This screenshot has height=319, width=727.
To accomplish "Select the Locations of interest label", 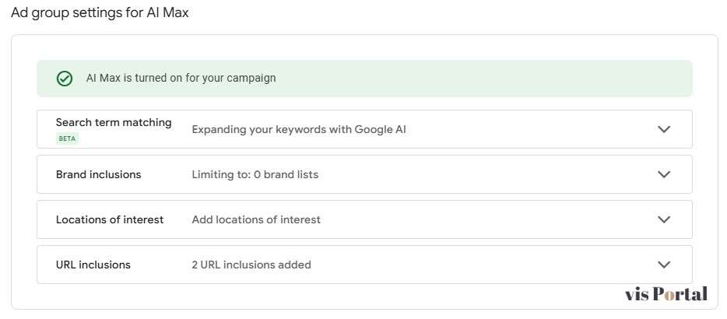I will pos(110,219).
